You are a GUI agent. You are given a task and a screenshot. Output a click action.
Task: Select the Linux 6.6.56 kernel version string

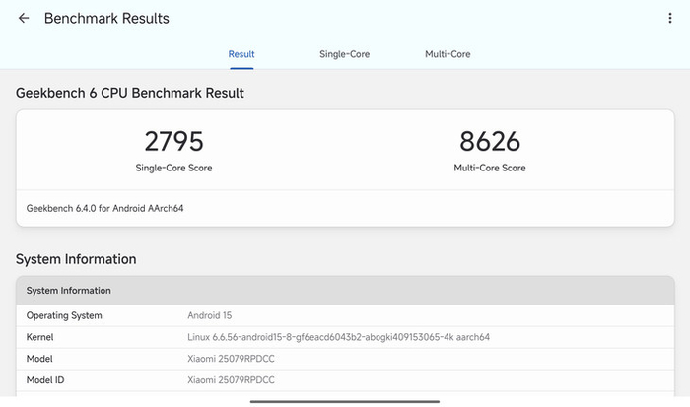point(338,337)
